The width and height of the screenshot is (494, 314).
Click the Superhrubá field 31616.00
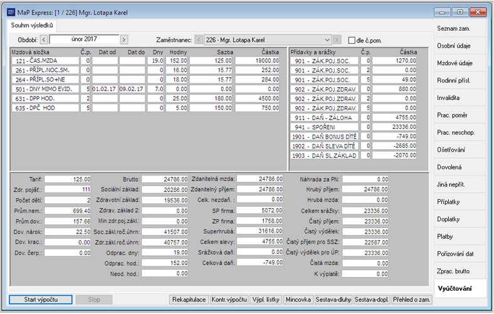pos(260,231)
